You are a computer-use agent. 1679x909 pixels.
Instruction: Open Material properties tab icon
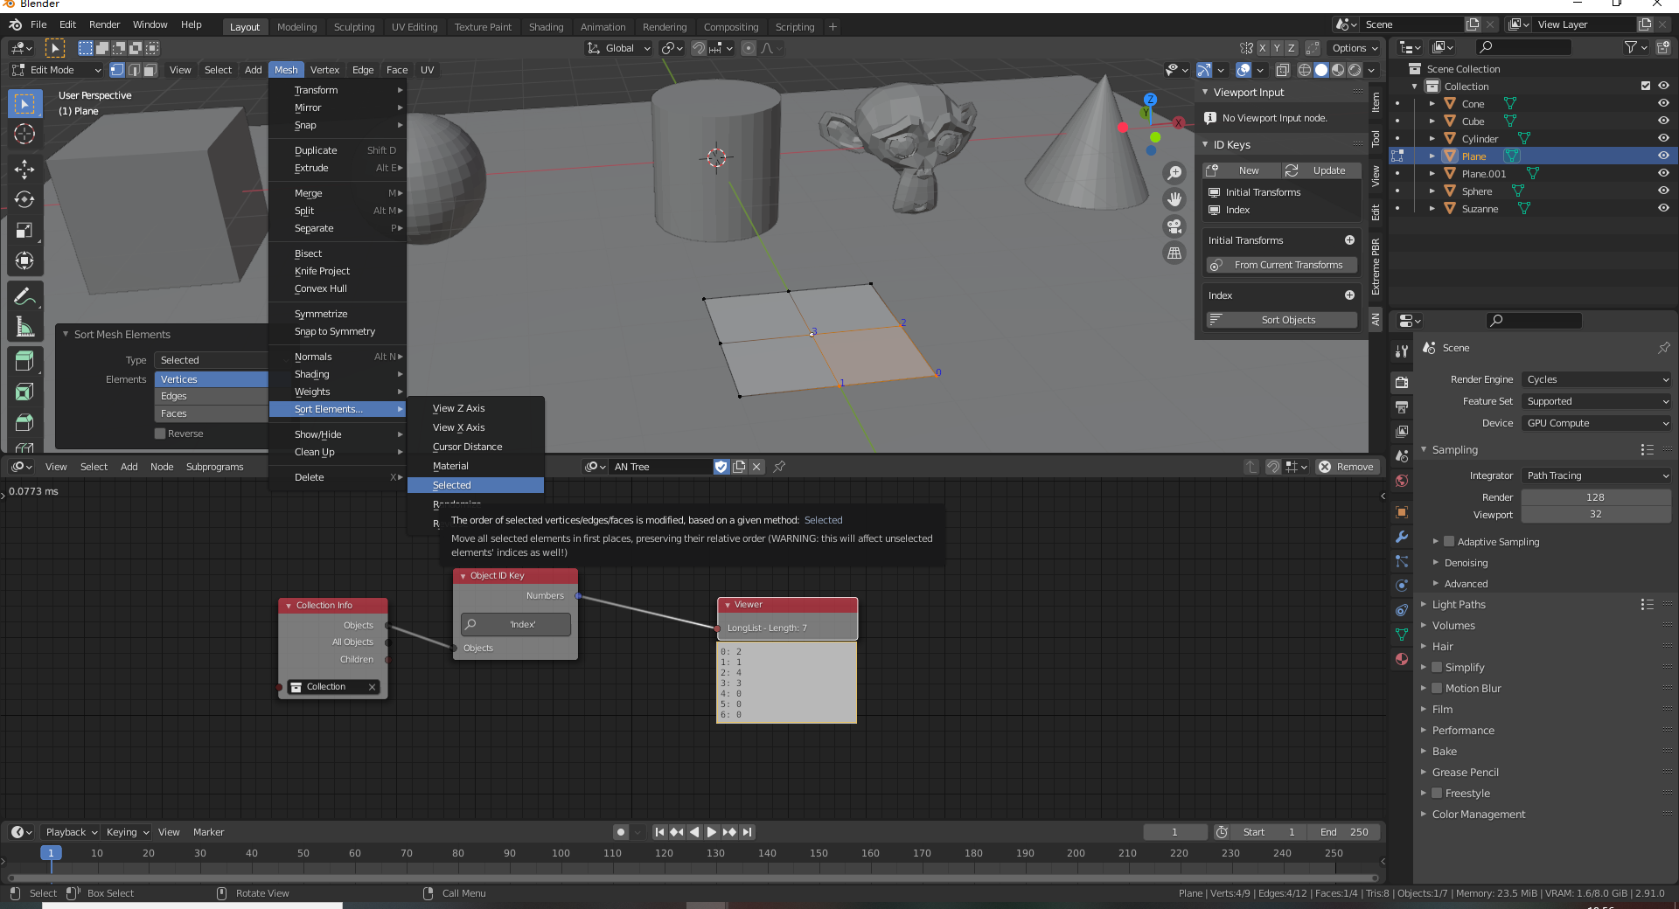1402,659
